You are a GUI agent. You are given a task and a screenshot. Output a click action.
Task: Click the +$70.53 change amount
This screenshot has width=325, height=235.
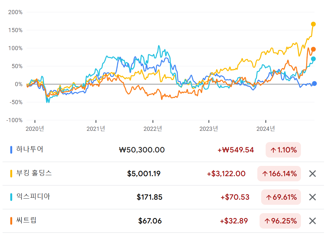(235, 197)
